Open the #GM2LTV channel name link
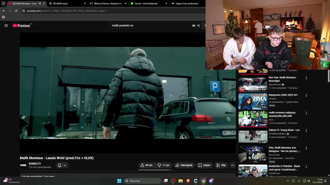This screenshot has height=185, width=330. pyautogui.click(x=35, y=164)
